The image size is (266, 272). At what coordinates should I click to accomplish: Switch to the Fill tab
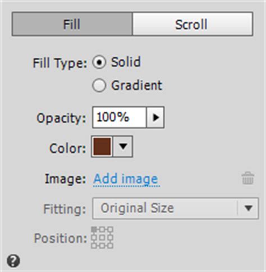click(x=72, y=24)
